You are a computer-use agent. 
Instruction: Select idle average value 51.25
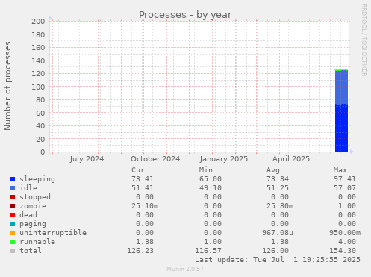pyautogui.click(x=278, y=188)
